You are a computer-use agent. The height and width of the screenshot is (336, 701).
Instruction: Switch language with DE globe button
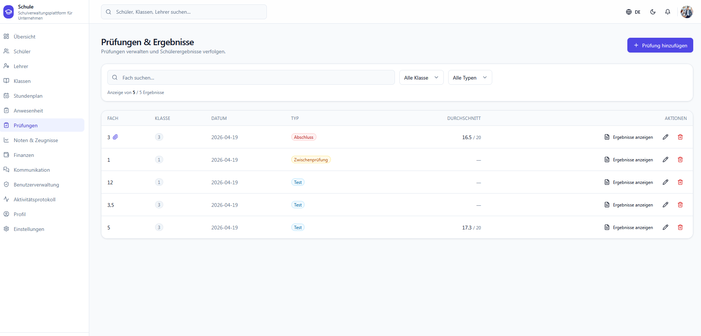click(x=633, y=12)
